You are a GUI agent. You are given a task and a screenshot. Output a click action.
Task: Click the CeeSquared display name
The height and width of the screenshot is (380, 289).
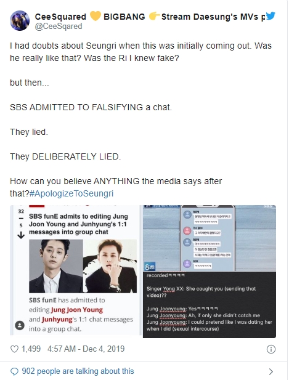pos(60,17)
